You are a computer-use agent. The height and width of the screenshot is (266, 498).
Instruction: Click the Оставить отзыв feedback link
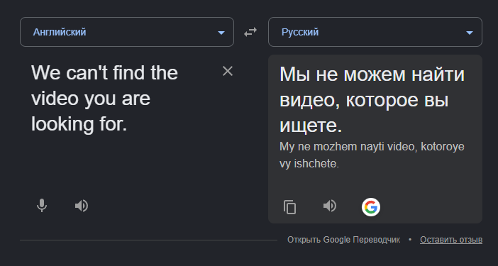coord(451,240)
